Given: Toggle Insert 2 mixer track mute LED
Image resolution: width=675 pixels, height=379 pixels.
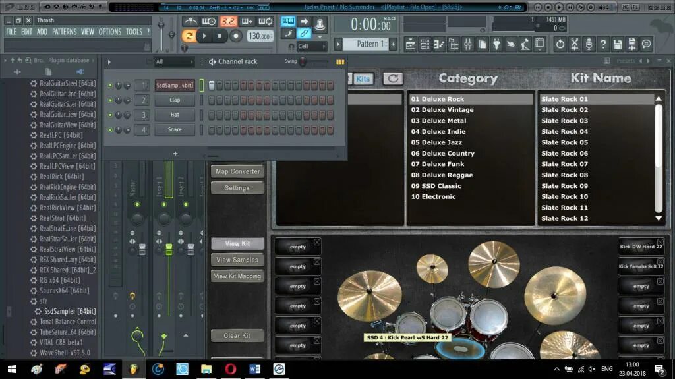Looking at the screenshot, I should [x=185, y=204].
